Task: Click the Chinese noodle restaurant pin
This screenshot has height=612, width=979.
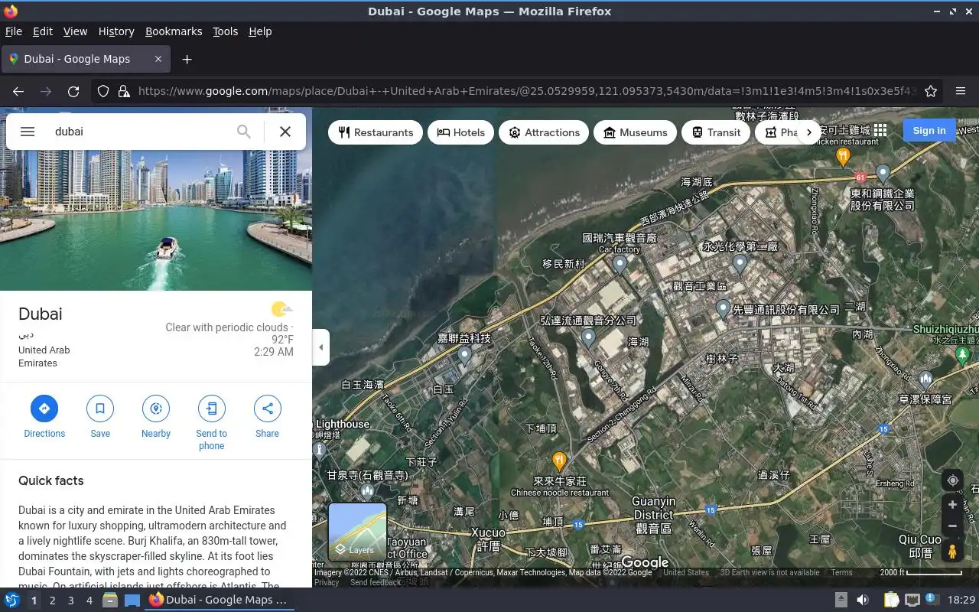Action: (x=559, y=461)
